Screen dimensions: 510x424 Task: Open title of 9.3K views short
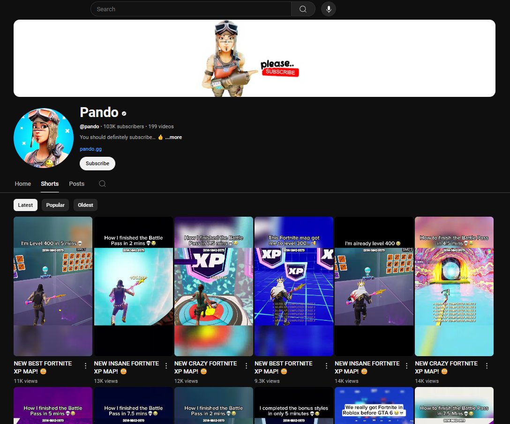point(284,367)
